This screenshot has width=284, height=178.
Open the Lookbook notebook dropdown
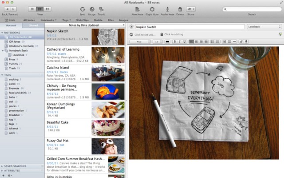click(x=264, y=27)
